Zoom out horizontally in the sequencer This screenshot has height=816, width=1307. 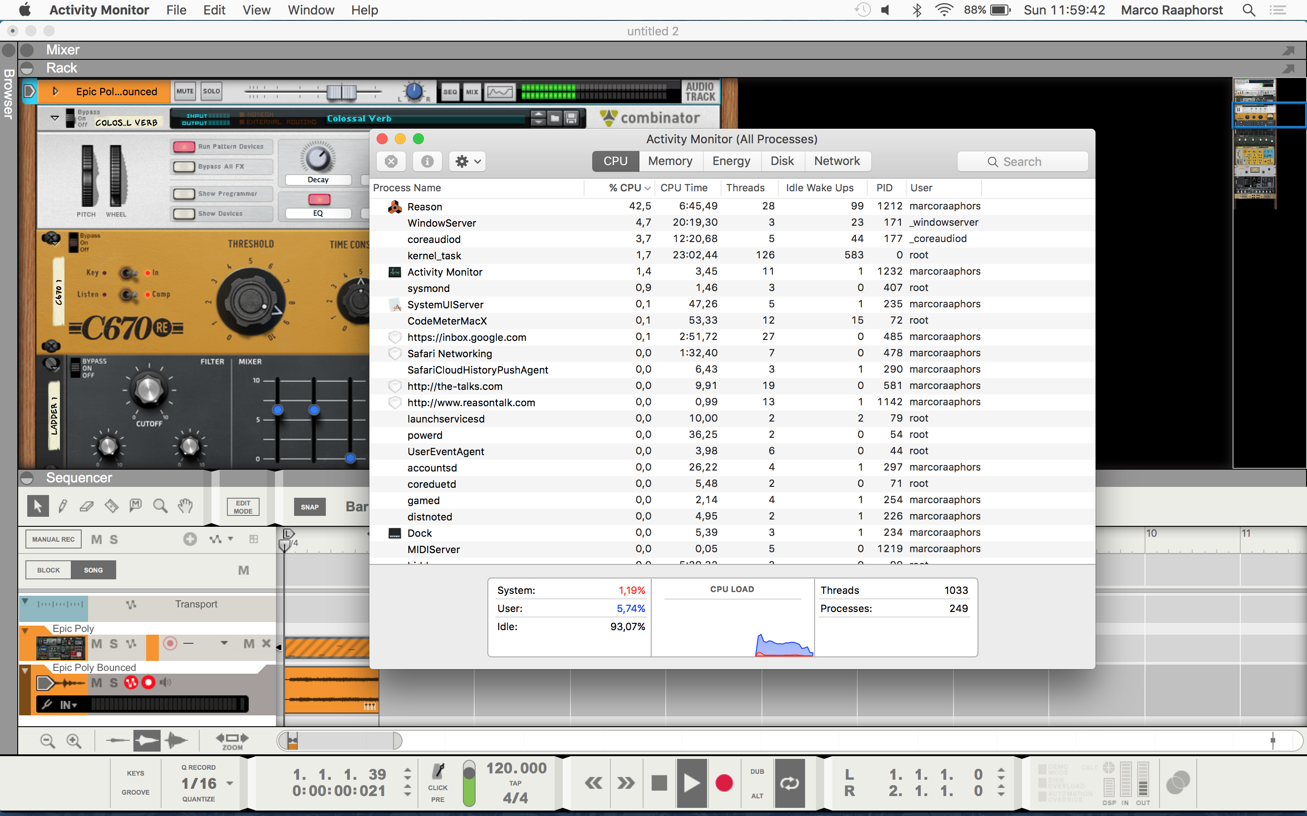(48, 741)
